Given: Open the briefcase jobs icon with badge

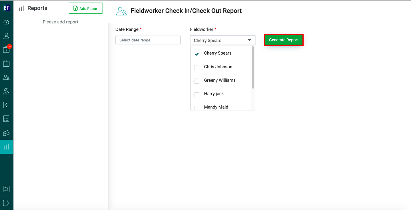Looking at the screenshot, I should tap(7, 49).
